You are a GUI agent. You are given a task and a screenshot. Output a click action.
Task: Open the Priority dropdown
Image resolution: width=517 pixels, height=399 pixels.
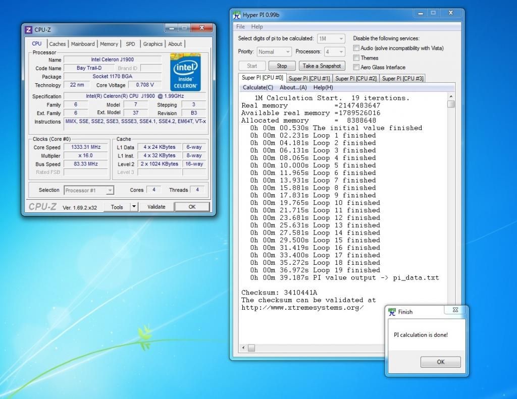[274, 52]
